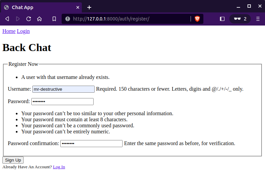Open the Brave Shields lion icon
The image size is (265, 176).
197,19
